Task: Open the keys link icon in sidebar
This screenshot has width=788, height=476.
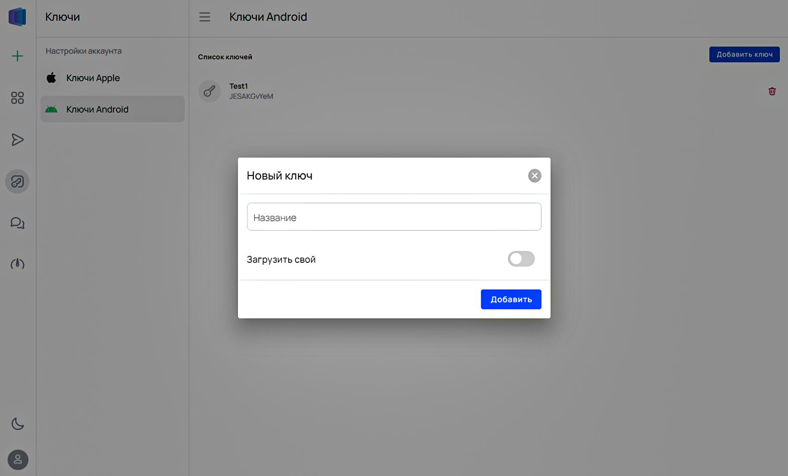Action: pyautogui.click(x=18, y=182)
